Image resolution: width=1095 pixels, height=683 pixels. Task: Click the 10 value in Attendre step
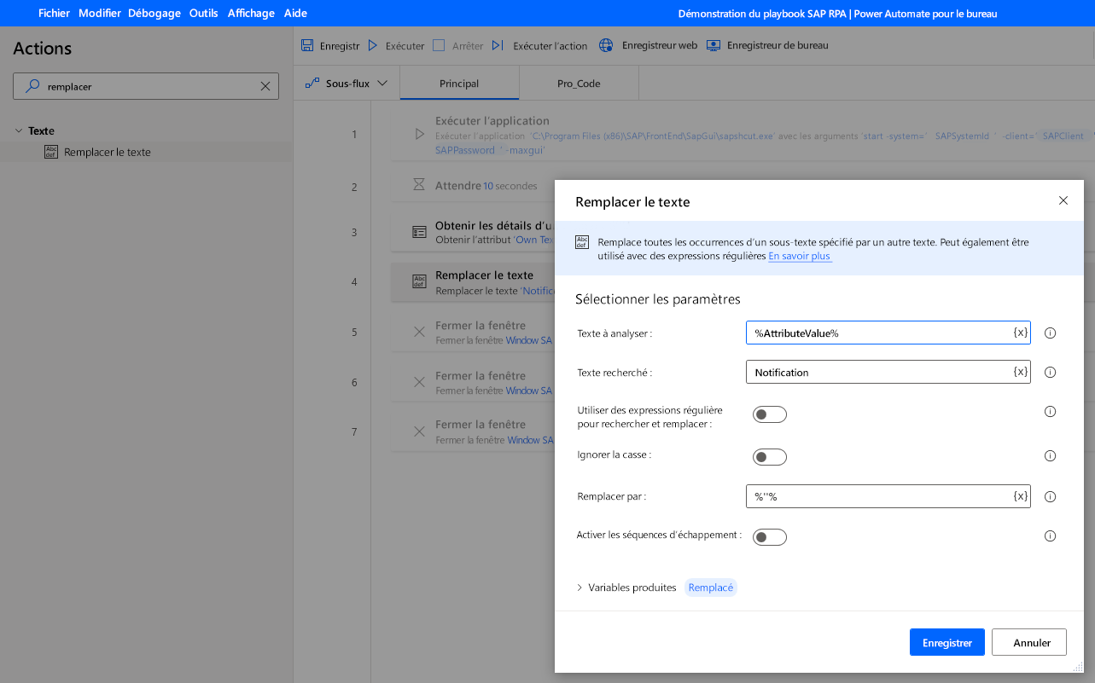488,185
